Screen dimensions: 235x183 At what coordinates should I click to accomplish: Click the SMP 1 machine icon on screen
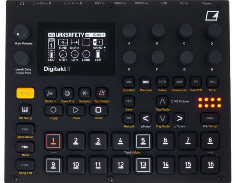click(x=51, y=44)
